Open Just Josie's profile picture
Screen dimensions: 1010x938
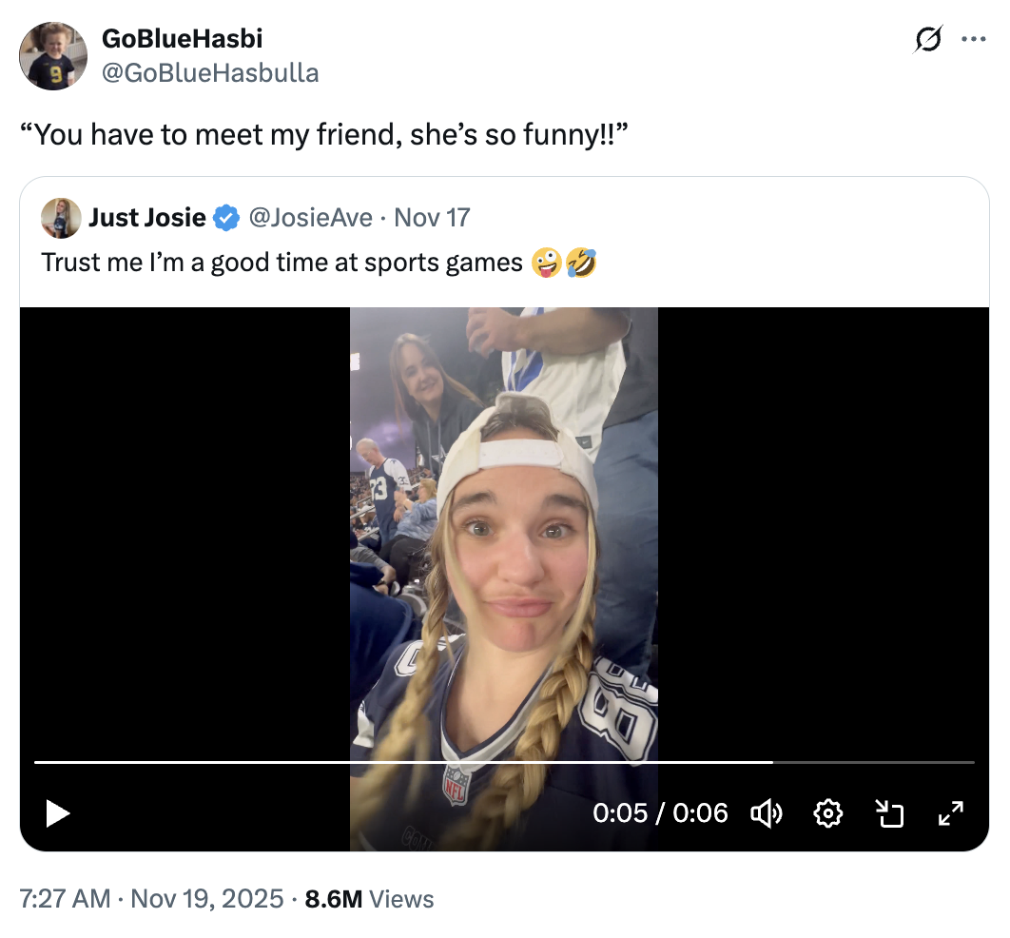[x=61, y=217]
